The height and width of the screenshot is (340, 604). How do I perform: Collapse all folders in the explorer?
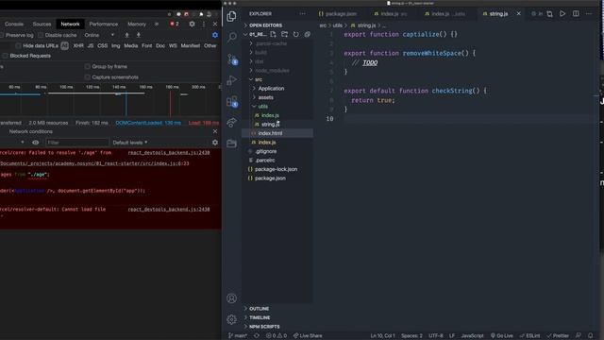tap(308, 34)
